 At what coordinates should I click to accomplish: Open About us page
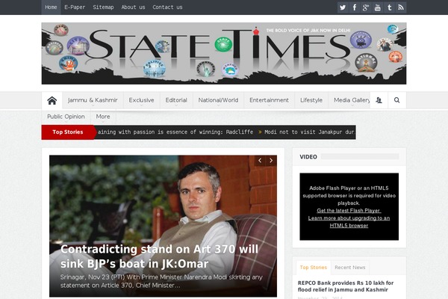point(133,7)
